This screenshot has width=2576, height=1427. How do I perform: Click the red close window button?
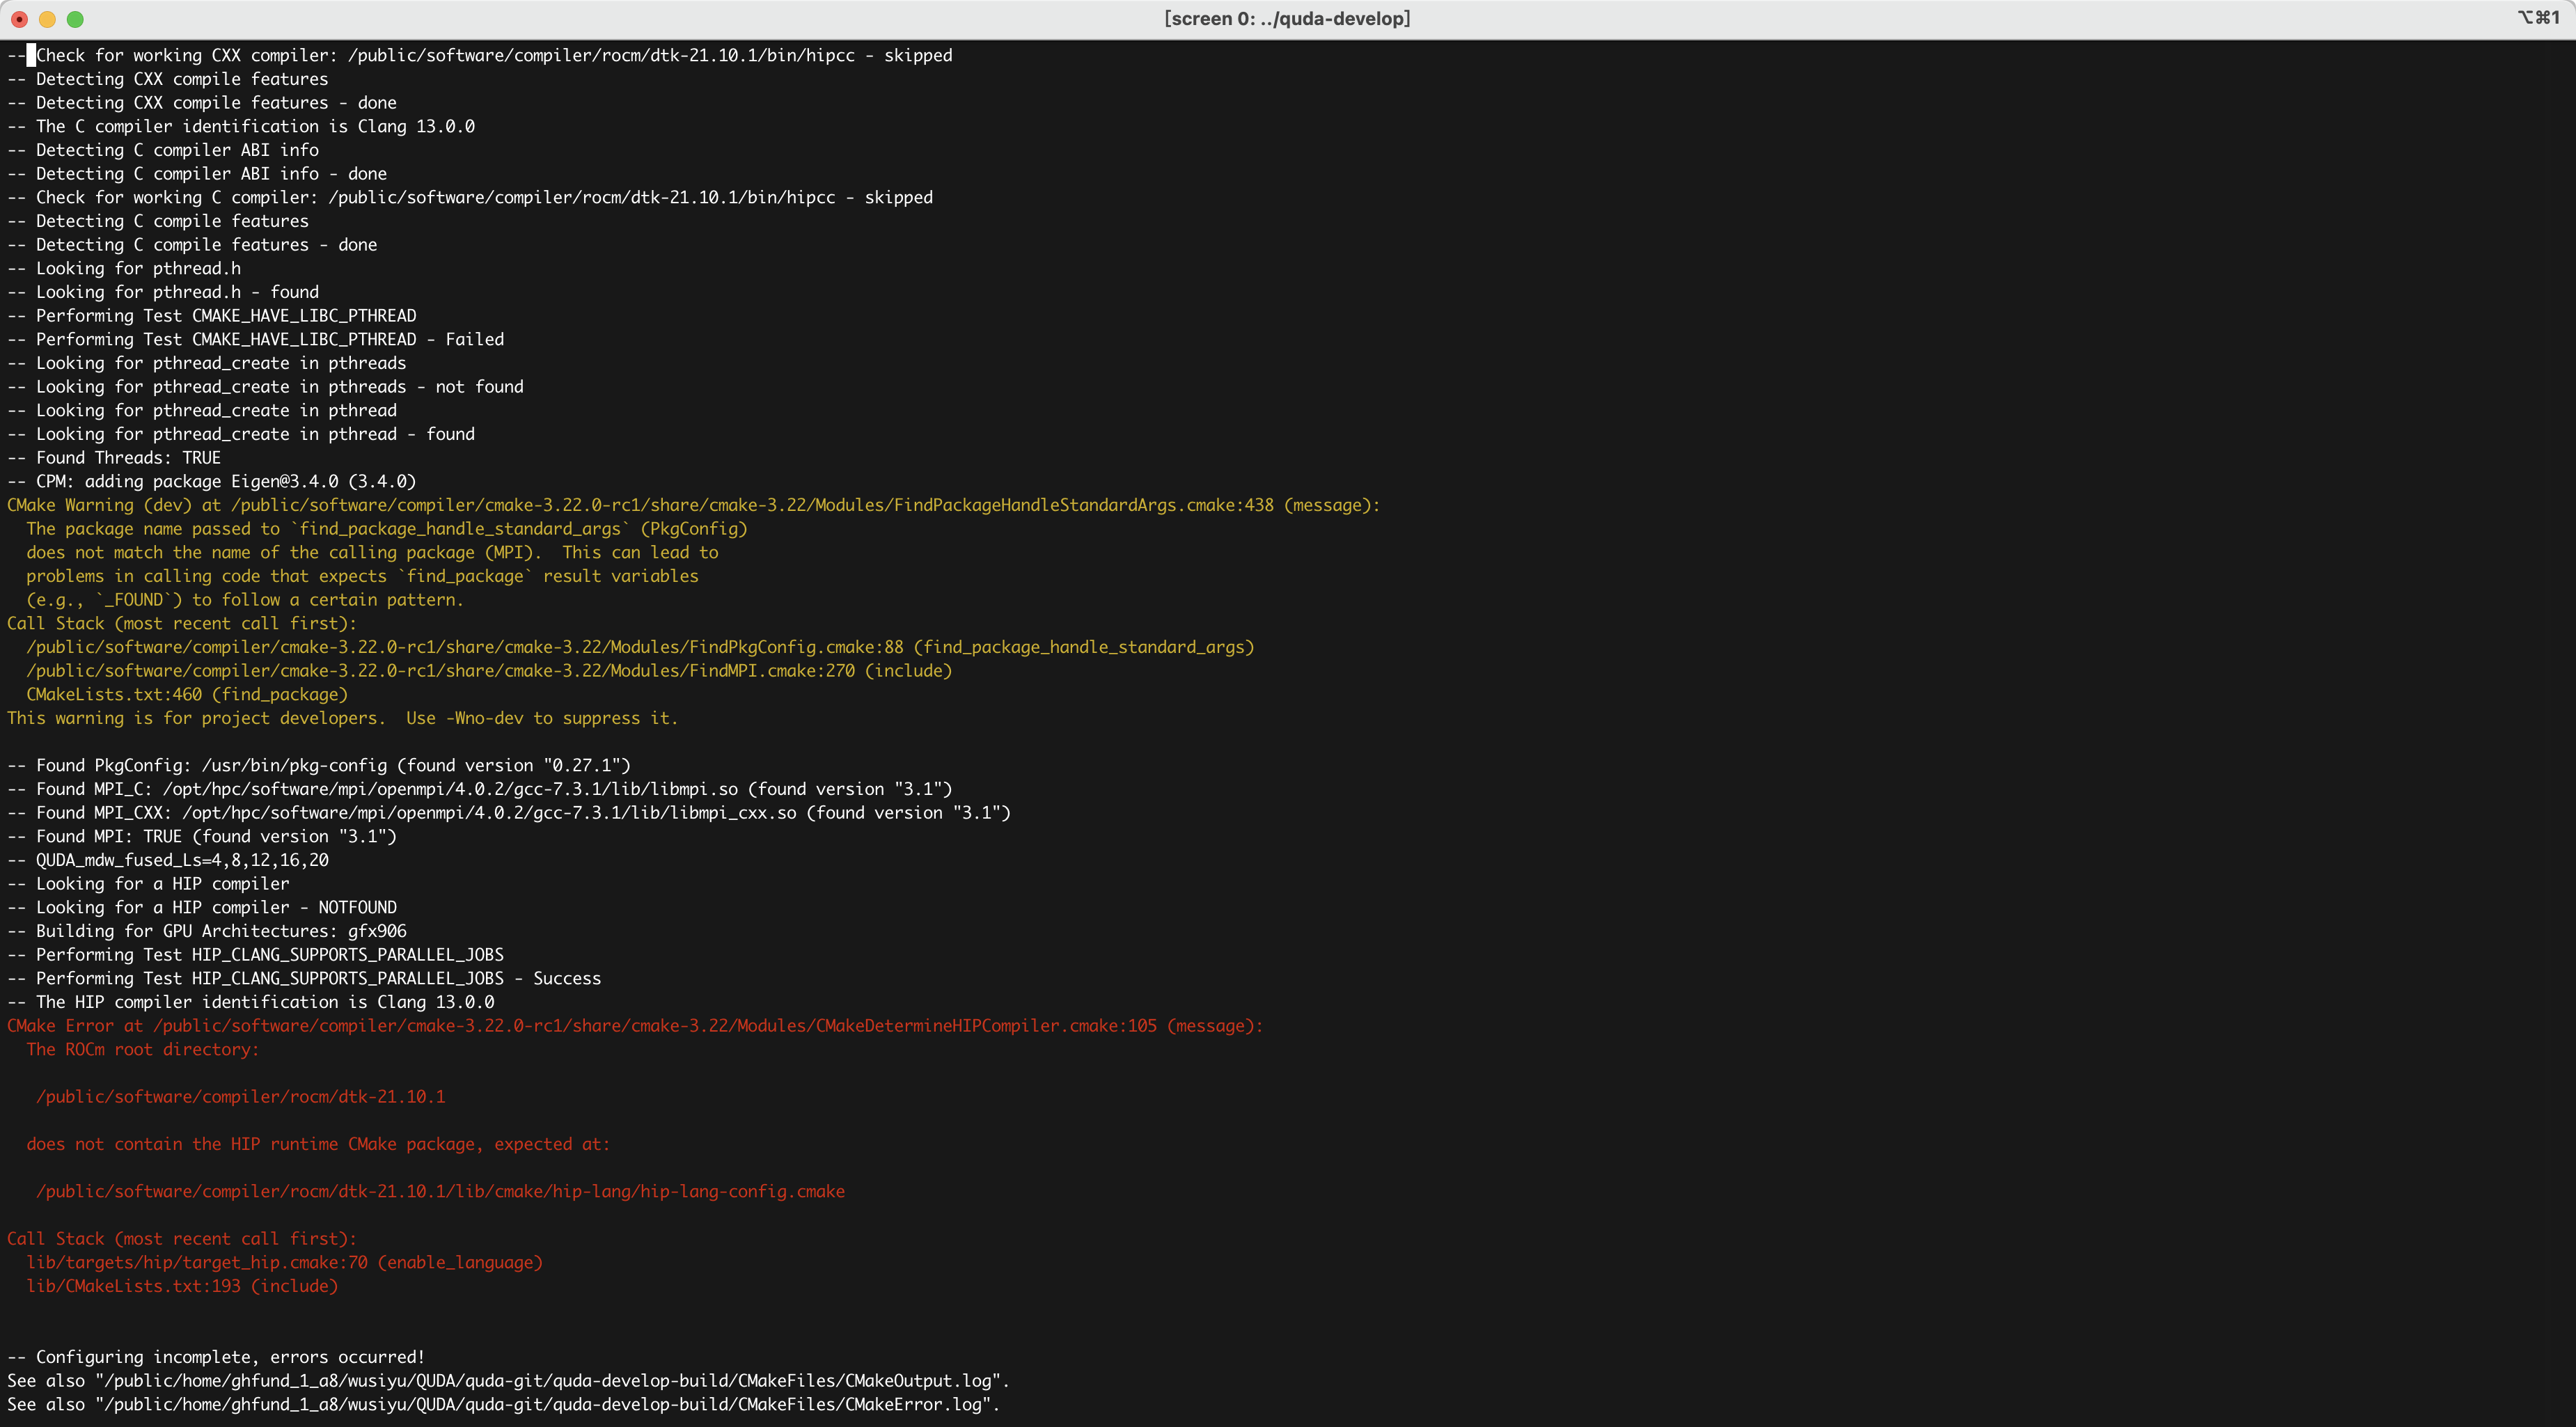point(19,19)
